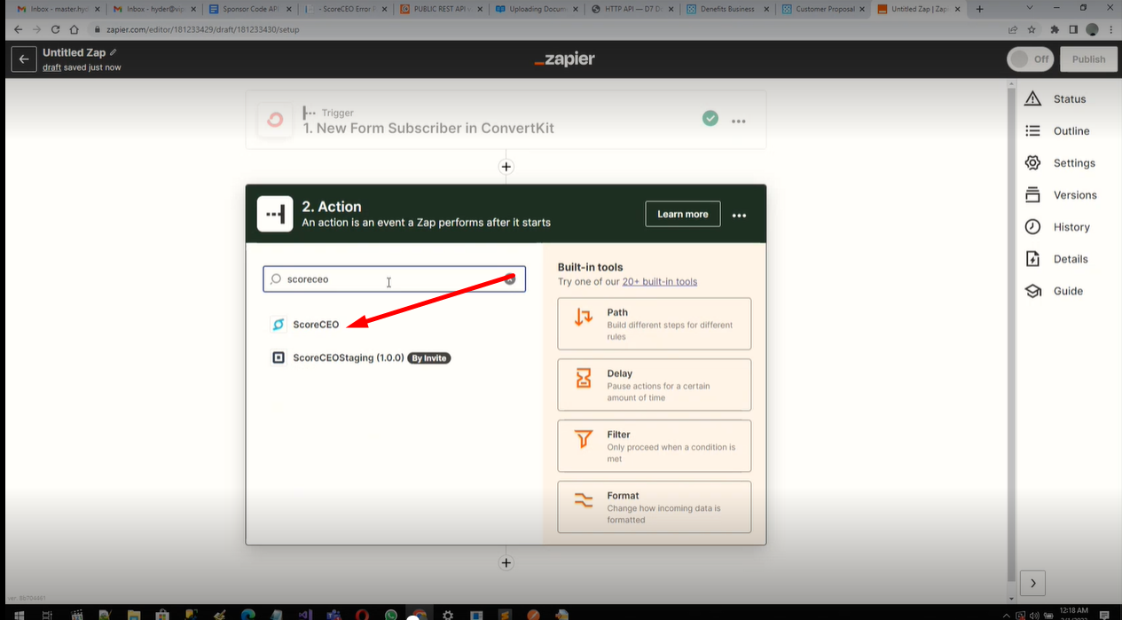
Task: Click the browser home button
Action: click(x=75, y=29)
